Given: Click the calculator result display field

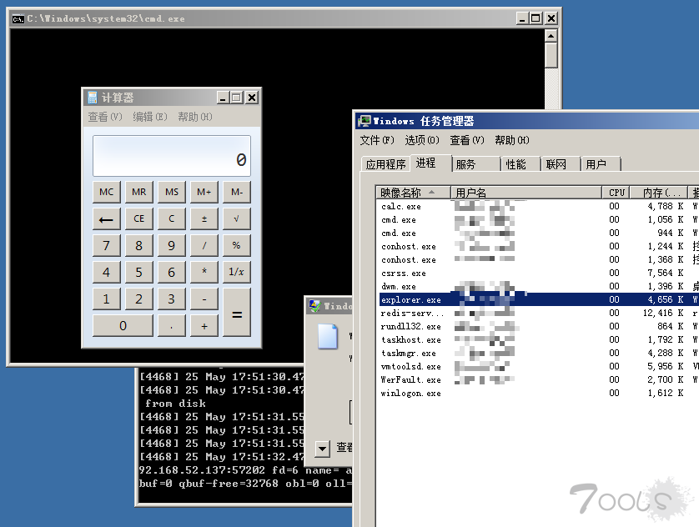Looking at the screenshot, I should coord(172,156).
